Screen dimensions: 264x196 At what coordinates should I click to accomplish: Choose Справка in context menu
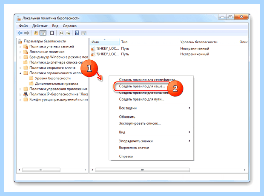[x=151, y=156]
